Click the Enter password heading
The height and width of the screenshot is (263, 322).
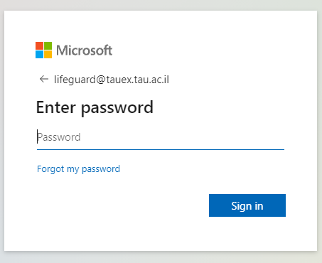click(95, 108)
